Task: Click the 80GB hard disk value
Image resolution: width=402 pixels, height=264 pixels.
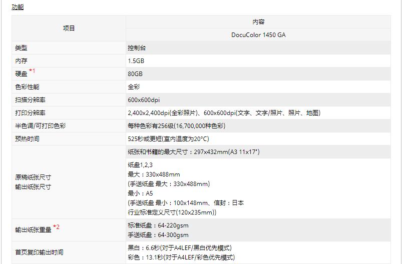Action: click(x=135, y=74)
